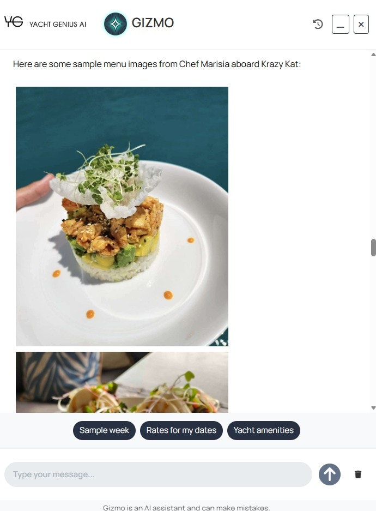Click the YG Yacht Genius logo
Viewport: 376px width, 511px height.
point(14,22)
